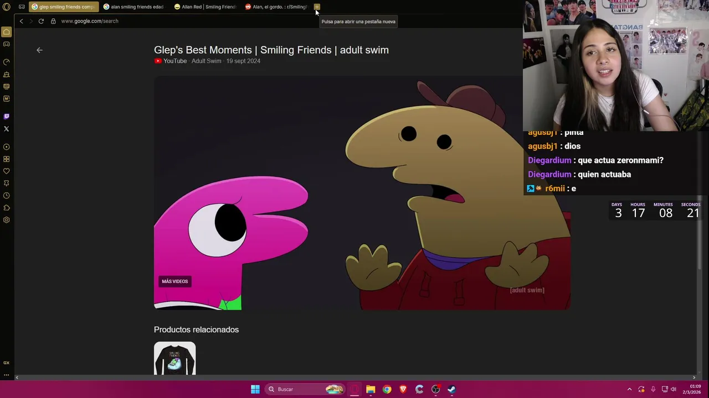Open History clock icon in sidebar
Viewport: 709px width, 398px height.
coord(7,196)
